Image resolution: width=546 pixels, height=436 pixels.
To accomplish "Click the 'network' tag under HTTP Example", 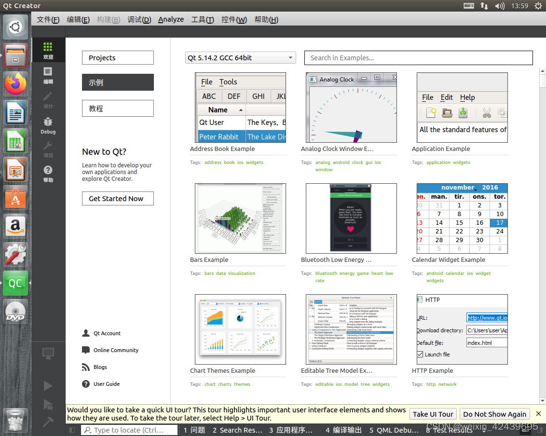I will (x=448, y=384).
